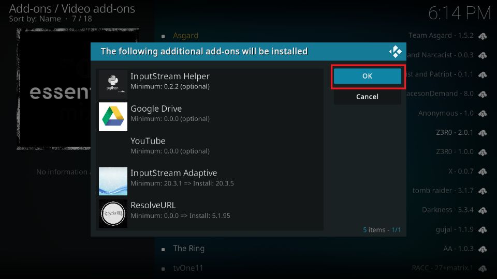This screenshot has width=497, height=279.
Task: Select the InputStream Adaptive list entry
Action: coord(210,181)
